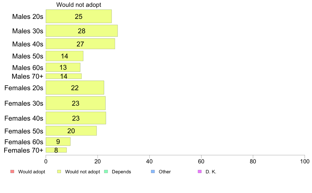Click the Males 40s bar showing 27
312x193 pixels.
pyautogui.click(x=80, y=44)
